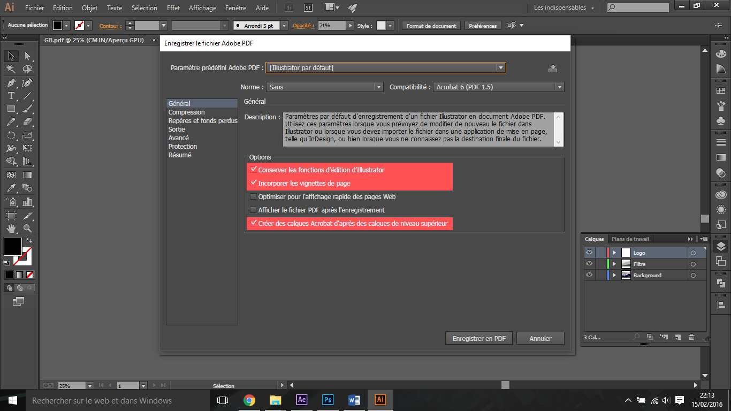Viewport: 731px width, 411px height.
Task: Delete selection with the layers trash icon
Action: tap(691, 337)
